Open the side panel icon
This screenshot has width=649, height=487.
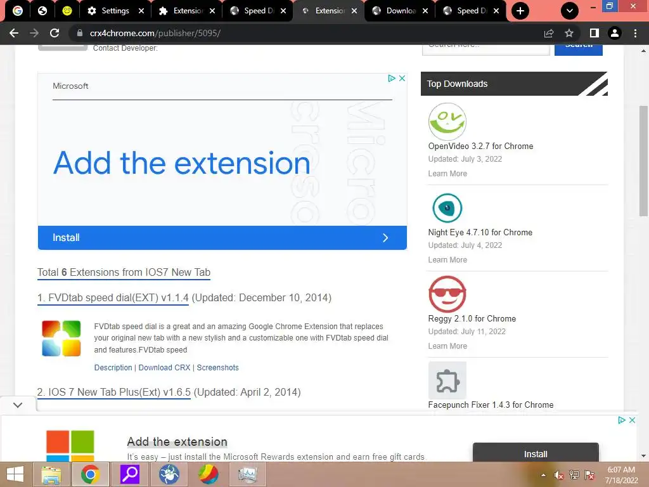click(x=594, y=33)
